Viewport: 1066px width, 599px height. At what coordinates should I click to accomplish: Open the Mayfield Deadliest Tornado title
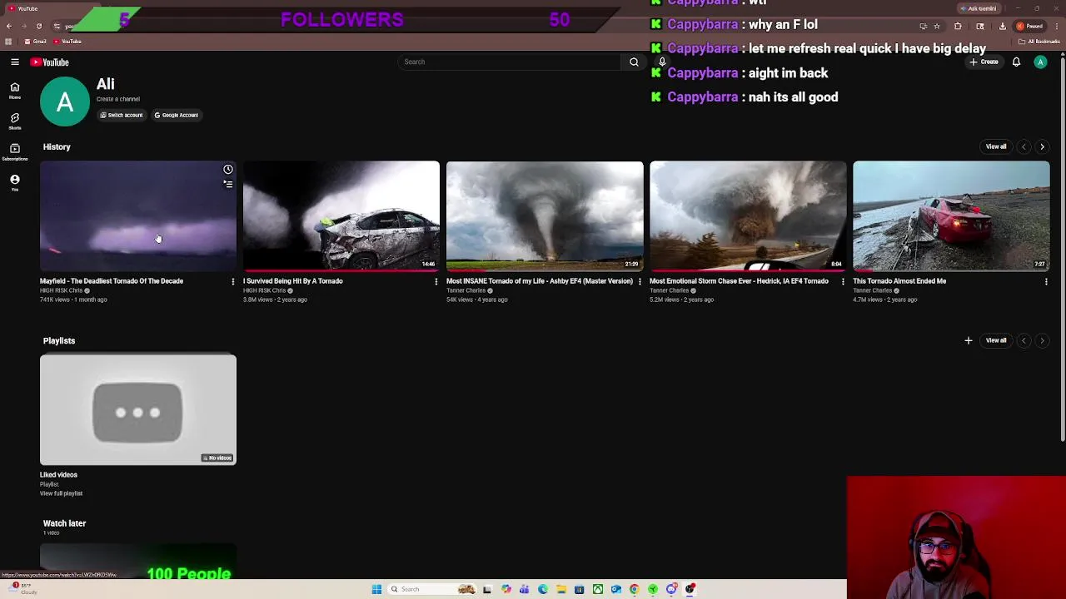(x=112, y=281)
